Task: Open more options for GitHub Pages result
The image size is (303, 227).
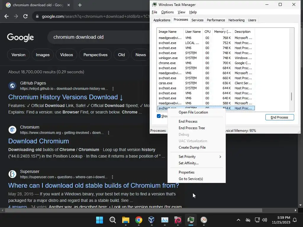Action: pyautogui.click(x=113, y=89)
